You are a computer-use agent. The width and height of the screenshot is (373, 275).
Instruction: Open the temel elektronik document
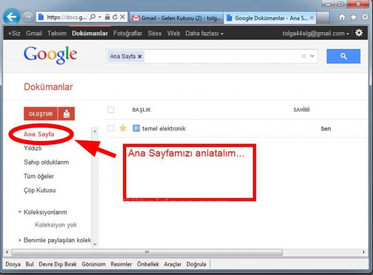164,128
